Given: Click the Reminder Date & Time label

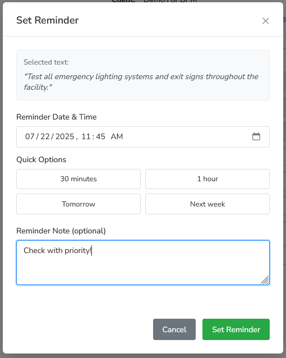Looking at the screenshot, I should (57, 117).
